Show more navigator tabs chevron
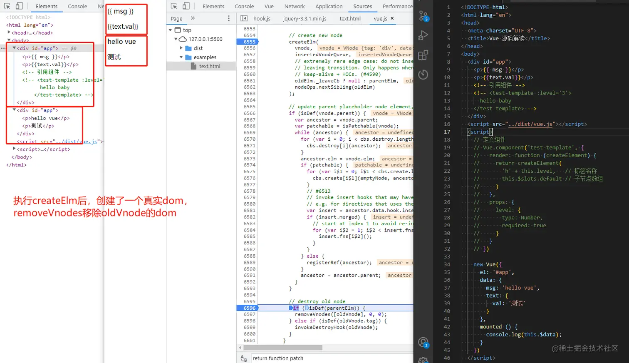This screenshot has height=363, width=629. click(x=193, y=18)
